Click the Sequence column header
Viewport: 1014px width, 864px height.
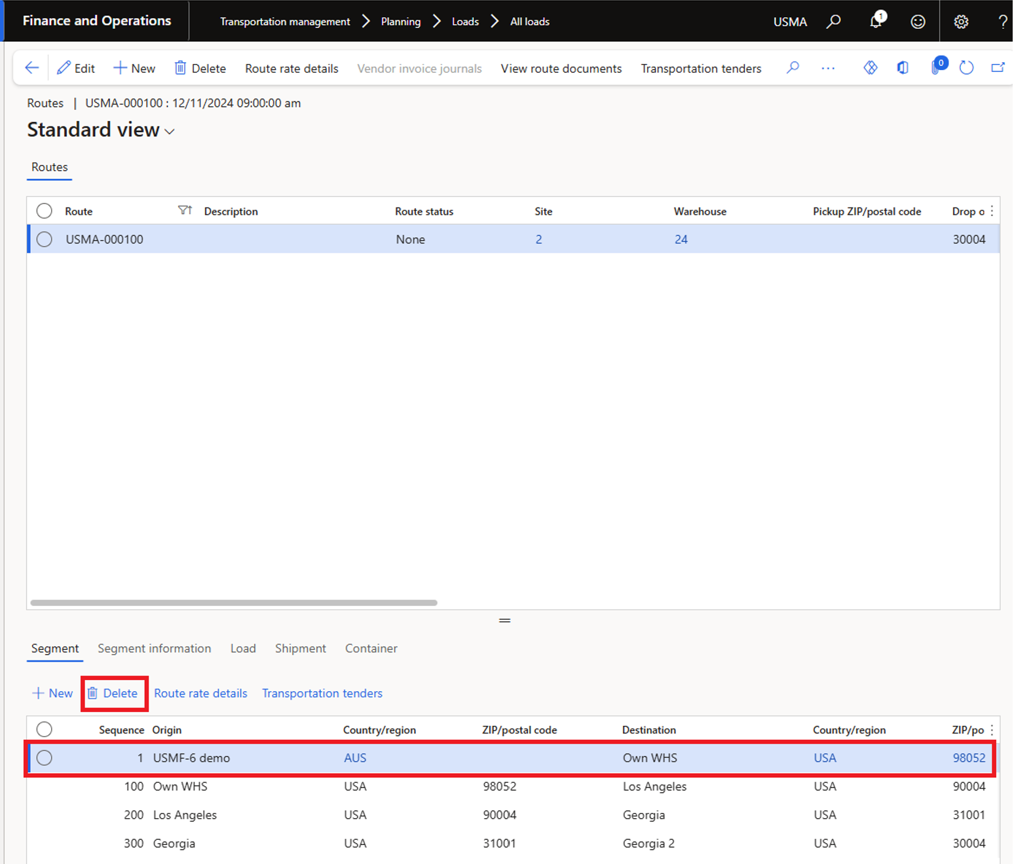click(122, 730)
